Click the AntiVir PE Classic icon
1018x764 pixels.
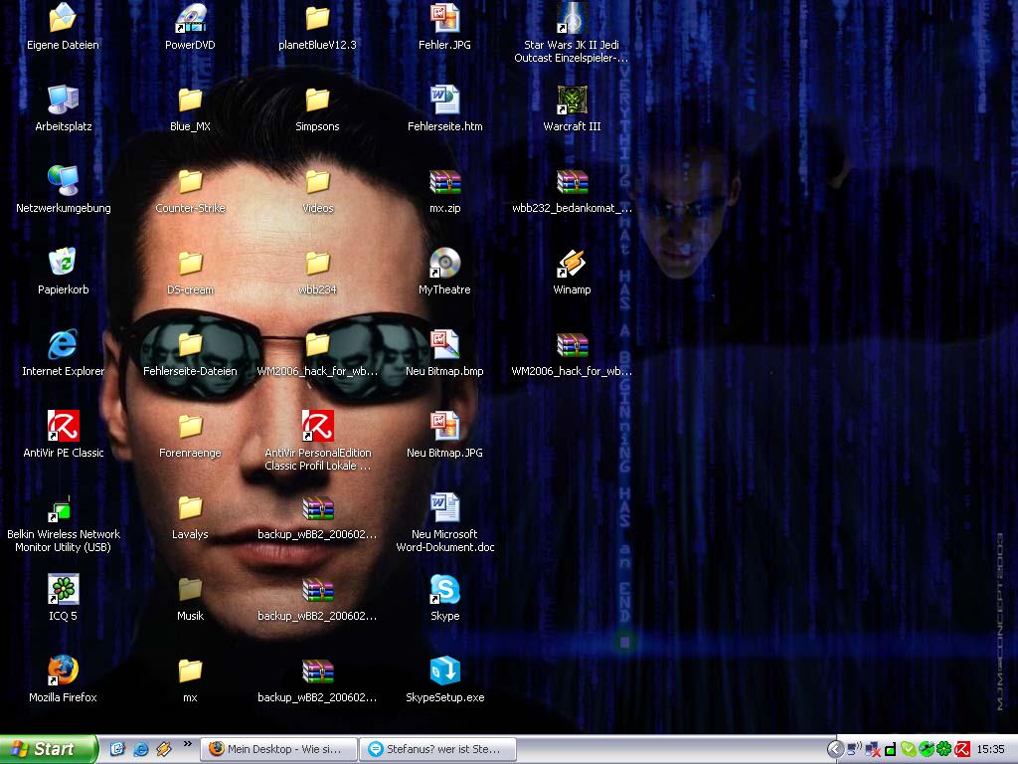point(63,426)
